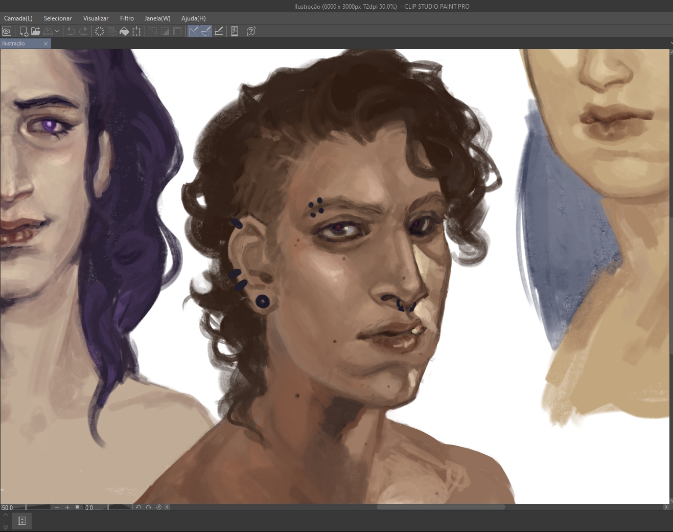Expand the bottom palette double chevron

click(x=6, y=527)
